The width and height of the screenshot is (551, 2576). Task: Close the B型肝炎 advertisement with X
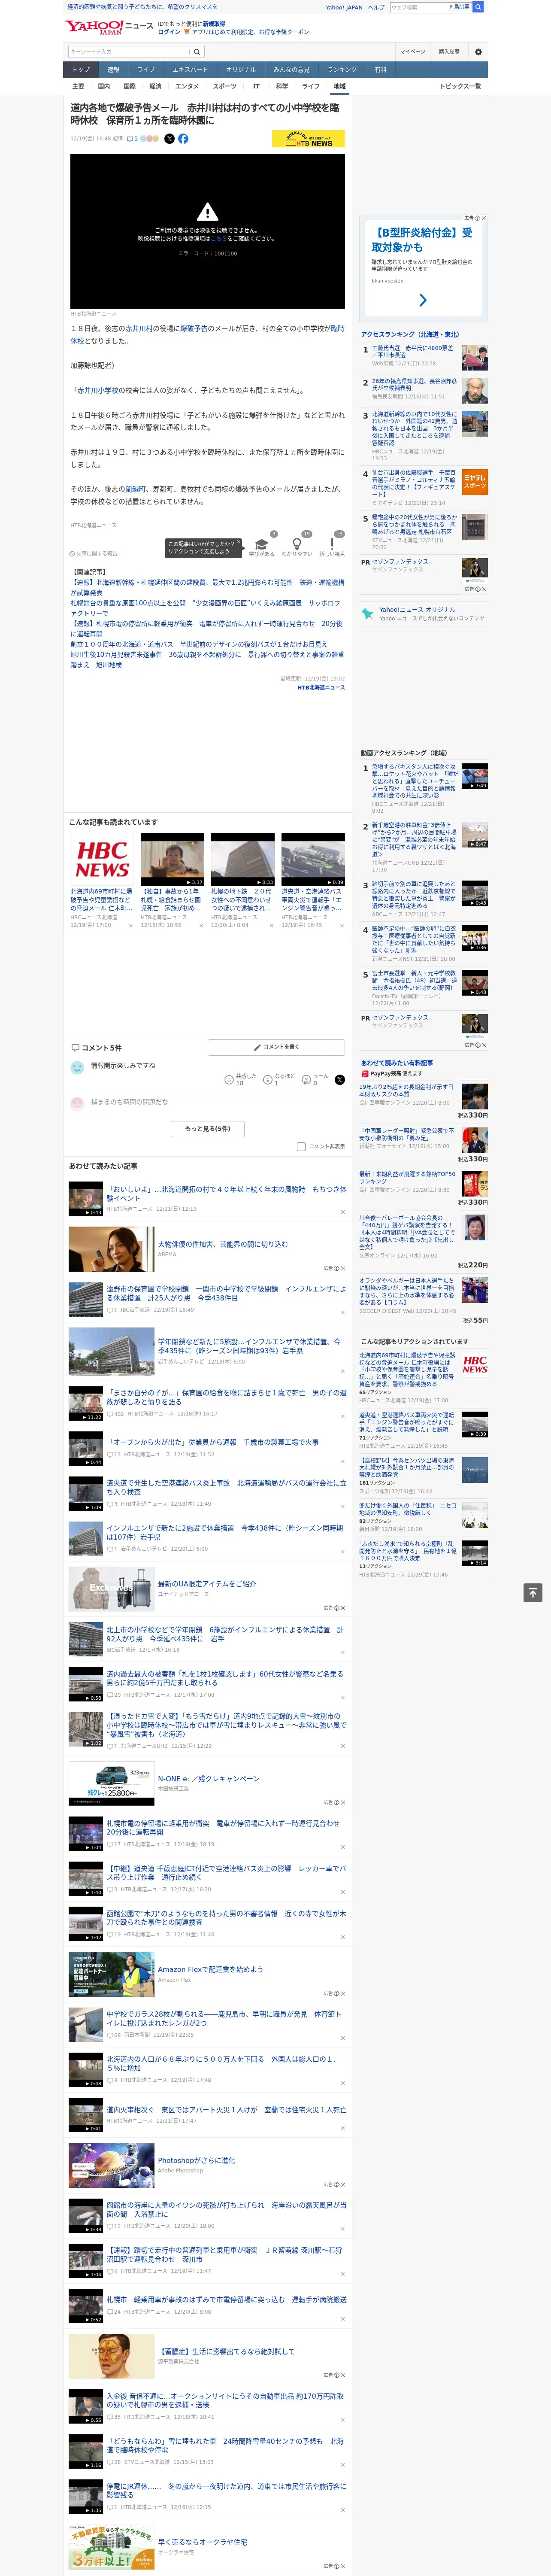click(x=484, y=218)
